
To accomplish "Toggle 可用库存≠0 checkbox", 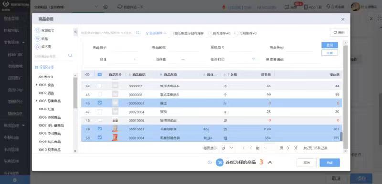I will [x=236, y=33].
